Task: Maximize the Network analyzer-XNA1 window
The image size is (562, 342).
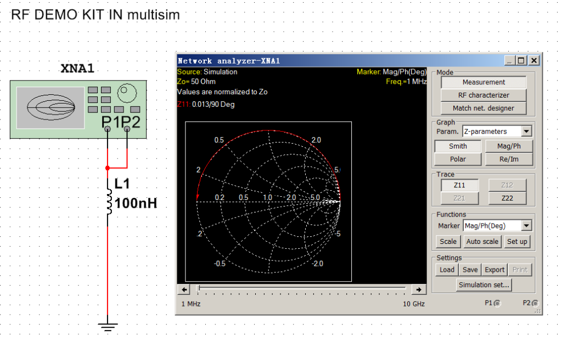Action: pos(521,60)
